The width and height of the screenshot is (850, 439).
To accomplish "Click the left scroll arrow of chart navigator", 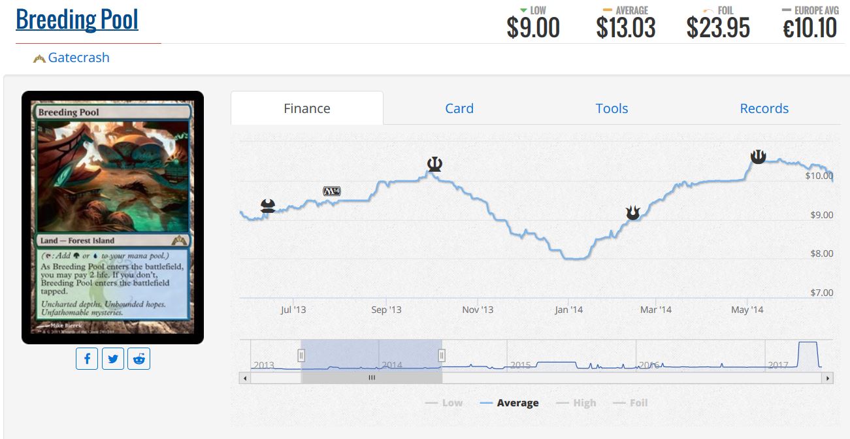I will point(246,378).
